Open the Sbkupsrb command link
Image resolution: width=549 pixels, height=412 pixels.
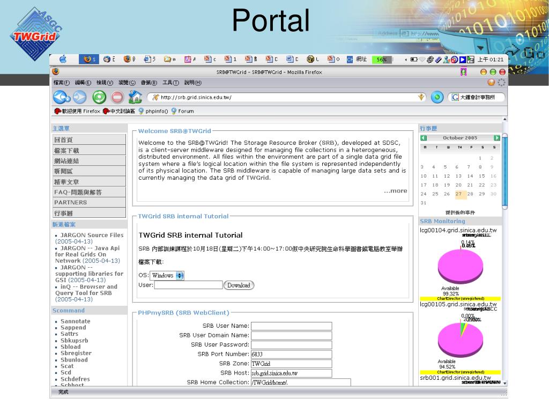[74, 341]
